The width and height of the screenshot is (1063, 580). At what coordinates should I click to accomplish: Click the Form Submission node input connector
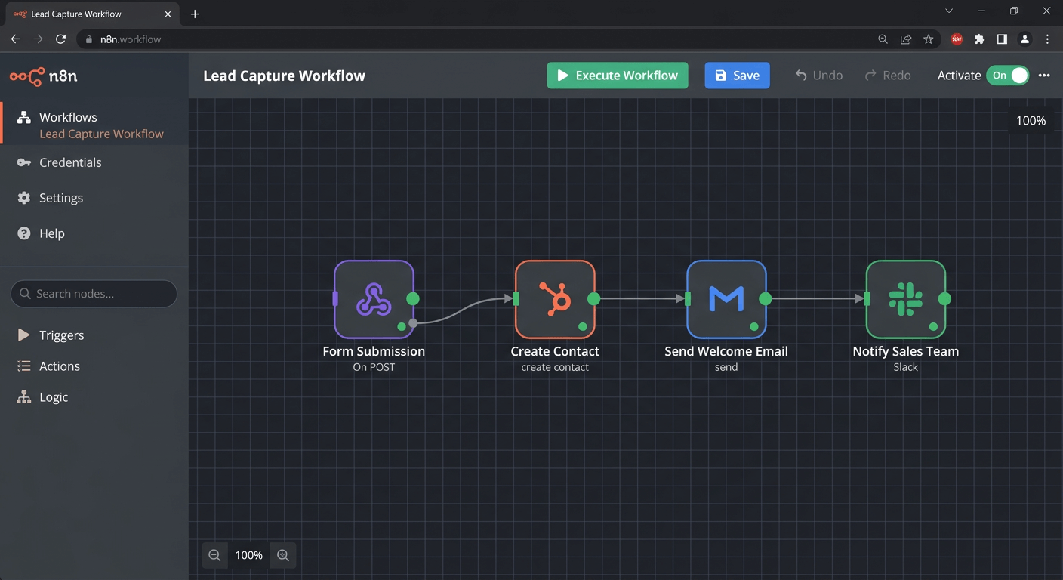[335, 299]
